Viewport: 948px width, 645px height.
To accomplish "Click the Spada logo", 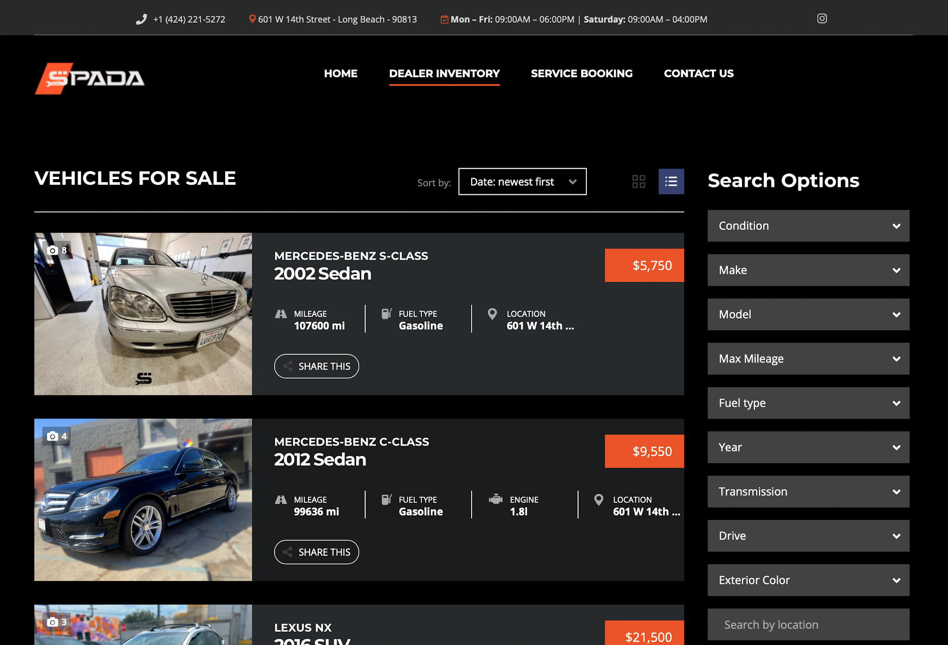I will click(x=90, y=78).
